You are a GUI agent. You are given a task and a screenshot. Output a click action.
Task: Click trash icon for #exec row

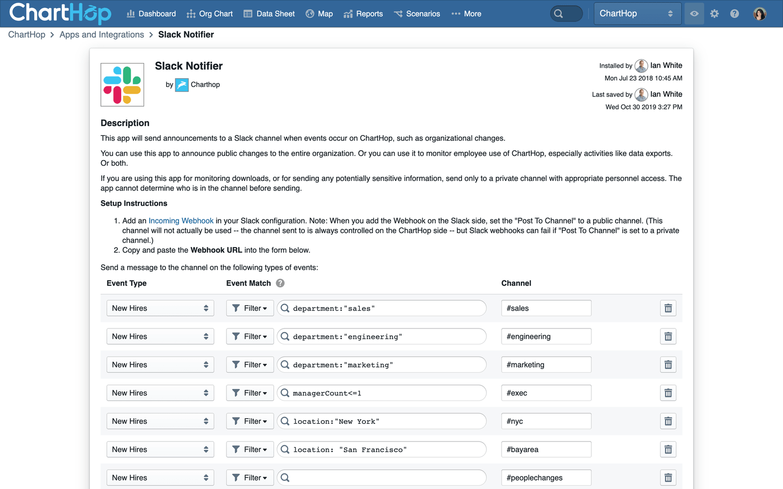(668, 393)
